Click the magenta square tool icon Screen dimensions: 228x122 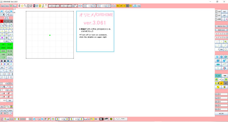pos(2,38)
